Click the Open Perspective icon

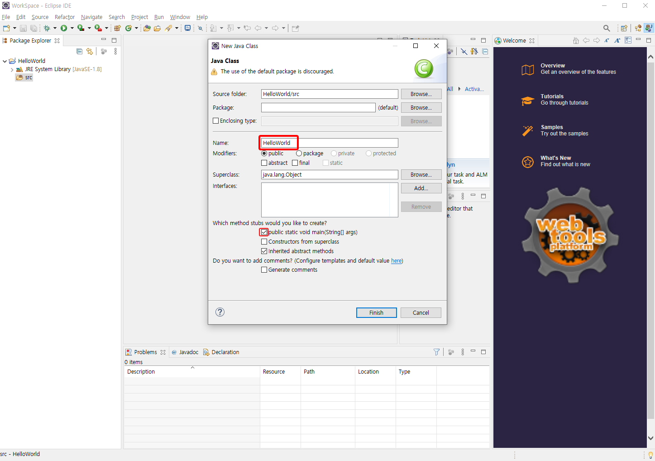[624, 28]
